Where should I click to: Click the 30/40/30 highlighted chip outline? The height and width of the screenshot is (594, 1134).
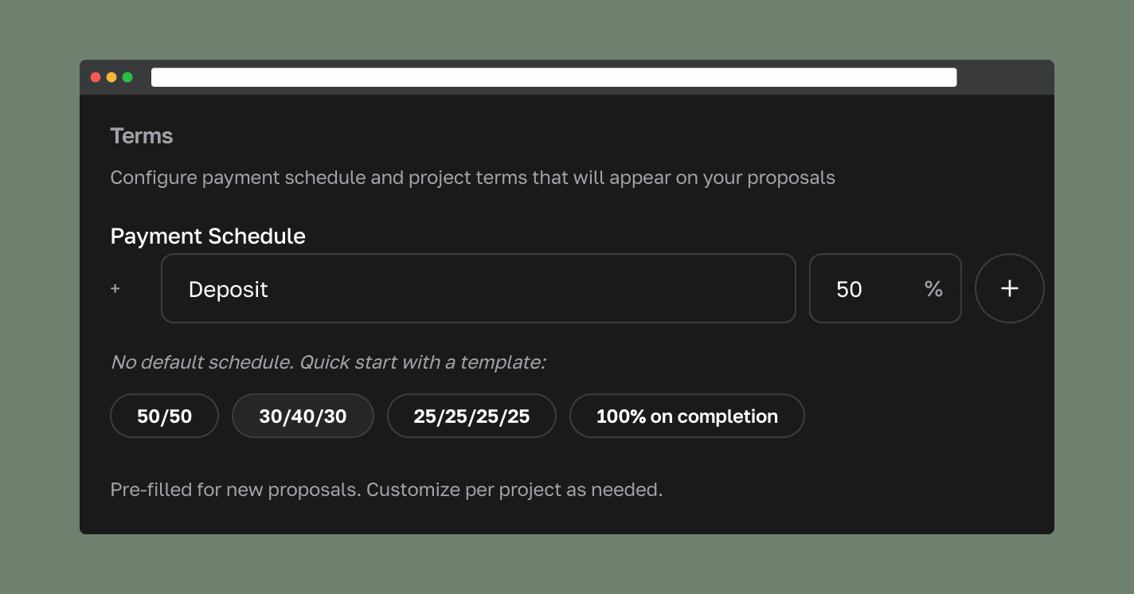303,416
